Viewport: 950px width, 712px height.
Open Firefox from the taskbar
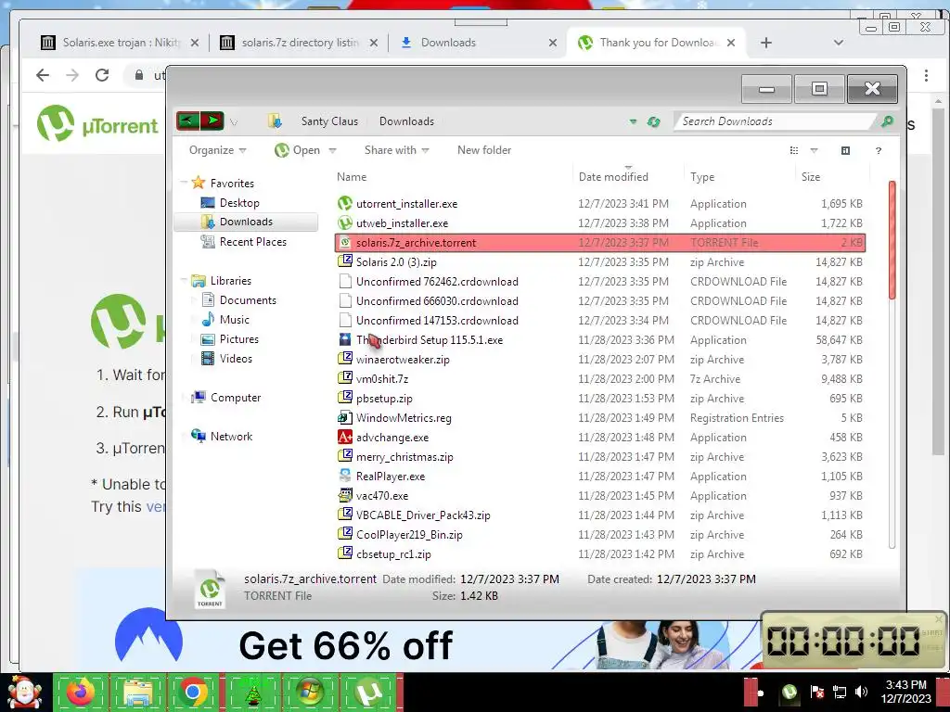click(x=81, y=692)
